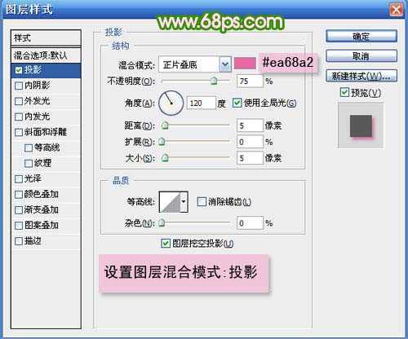Image resolution: width=408 pixels, height=339 pixels.
Task: Open the 混合模式 blend mode dropdown
Action: (x=225, y=64)
